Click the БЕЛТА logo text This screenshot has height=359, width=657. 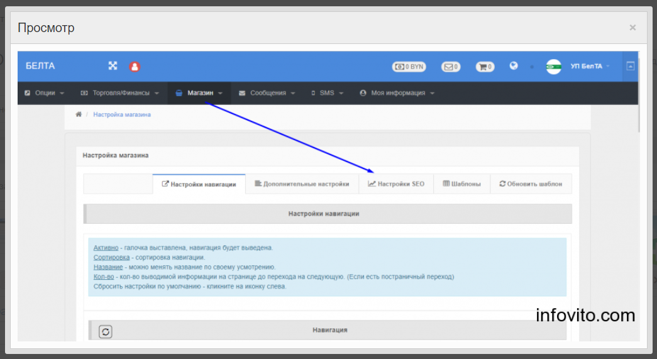pyautogui.click(x=40, y=66)
